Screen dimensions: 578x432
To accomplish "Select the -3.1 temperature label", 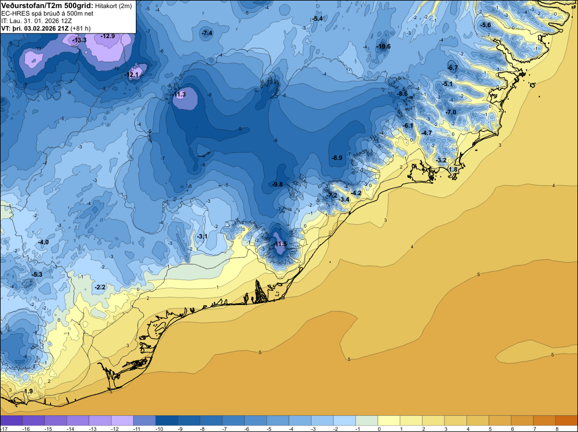I will tap(202, 236).
